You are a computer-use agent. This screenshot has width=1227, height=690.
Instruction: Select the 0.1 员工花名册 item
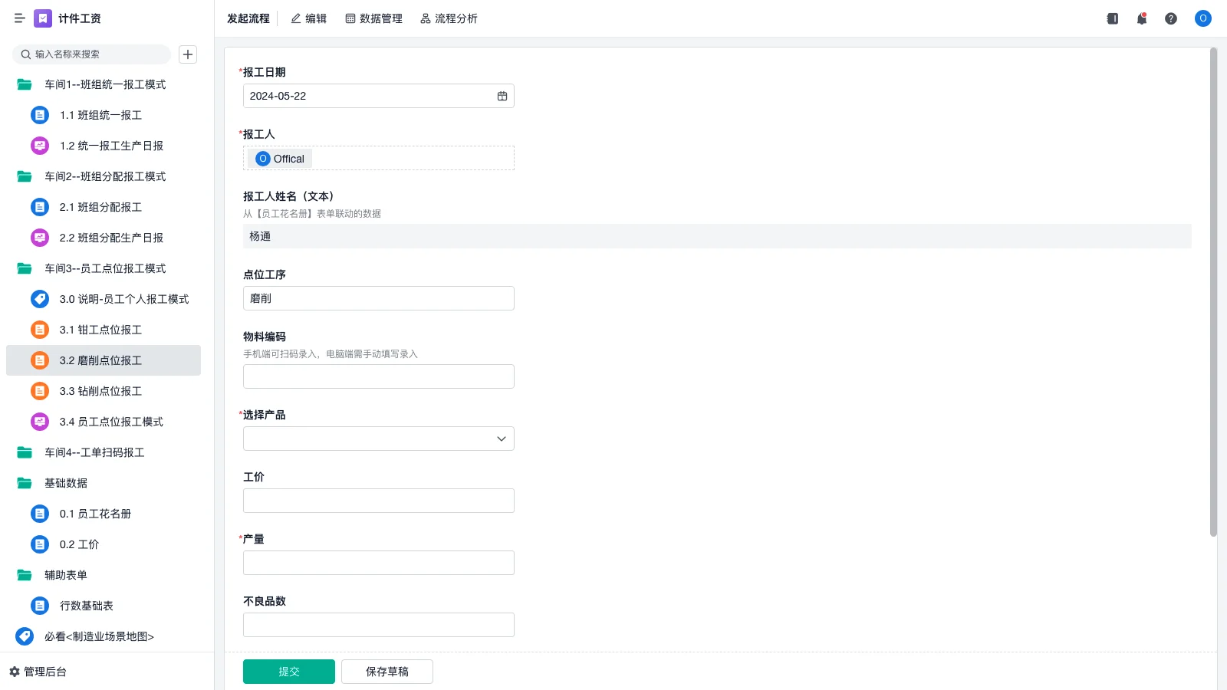94,514
